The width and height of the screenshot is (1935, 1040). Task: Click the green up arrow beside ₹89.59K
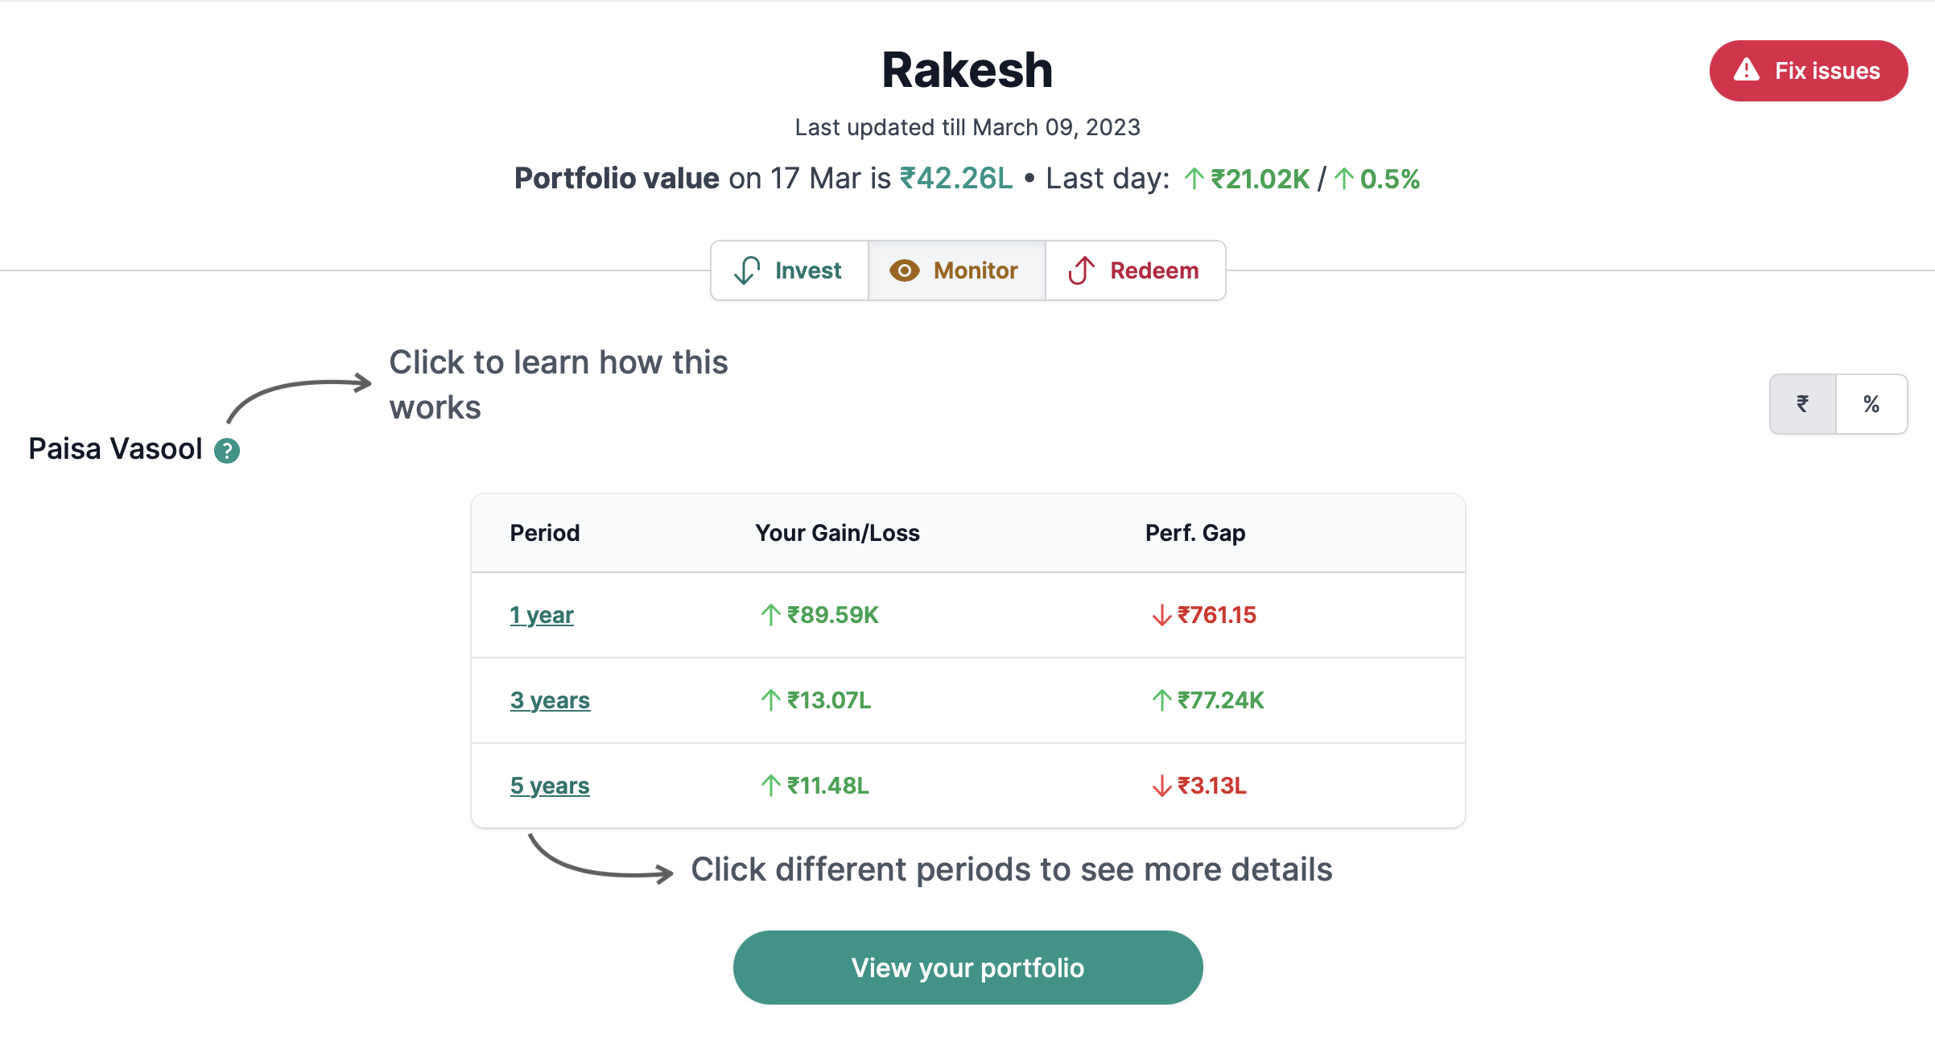click(770, 615)
